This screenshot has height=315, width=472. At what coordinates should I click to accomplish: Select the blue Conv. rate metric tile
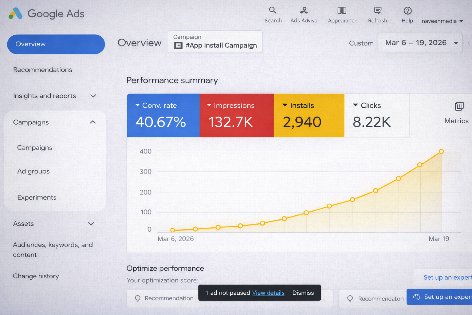(x=163, y=115)
